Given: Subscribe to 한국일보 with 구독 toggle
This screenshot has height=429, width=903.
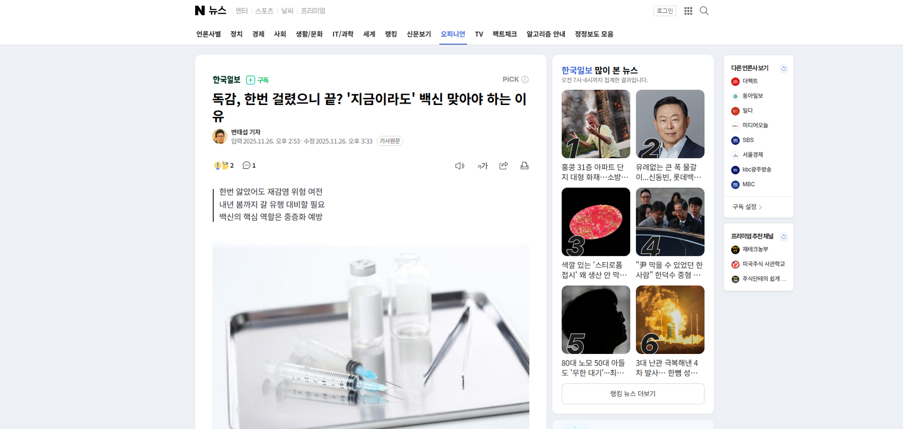Looking at the screenshot, I should coord(258,80).
